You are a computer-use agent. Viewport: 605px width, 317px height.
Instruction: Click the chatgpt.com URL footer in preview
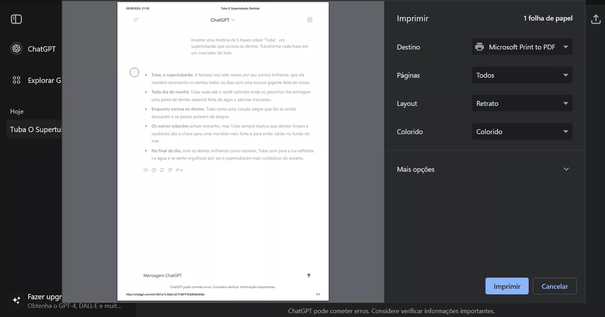point(165,294)
